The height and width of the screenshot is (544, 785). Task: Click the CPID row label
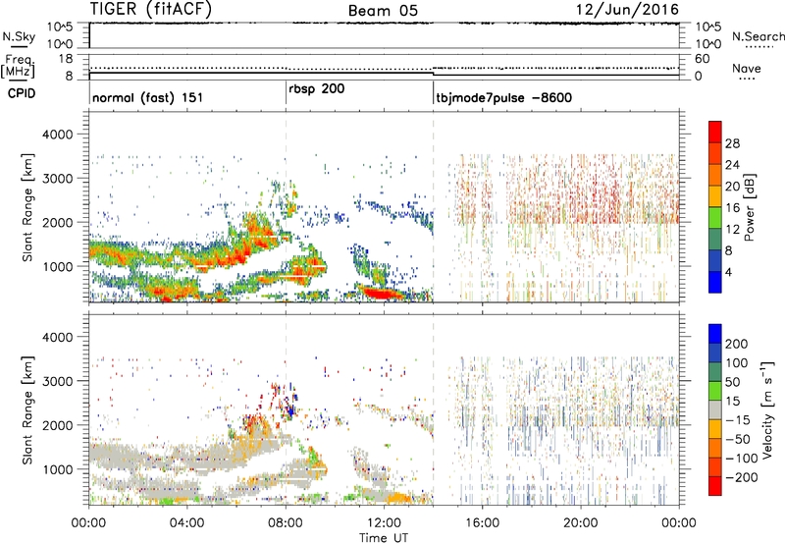(x=22, y=93)
